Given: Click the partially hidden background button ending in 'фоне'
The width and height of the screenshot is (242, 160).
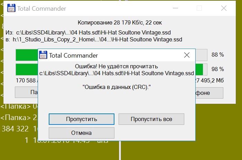Looking at the screenshot, I should click(209, 93).
